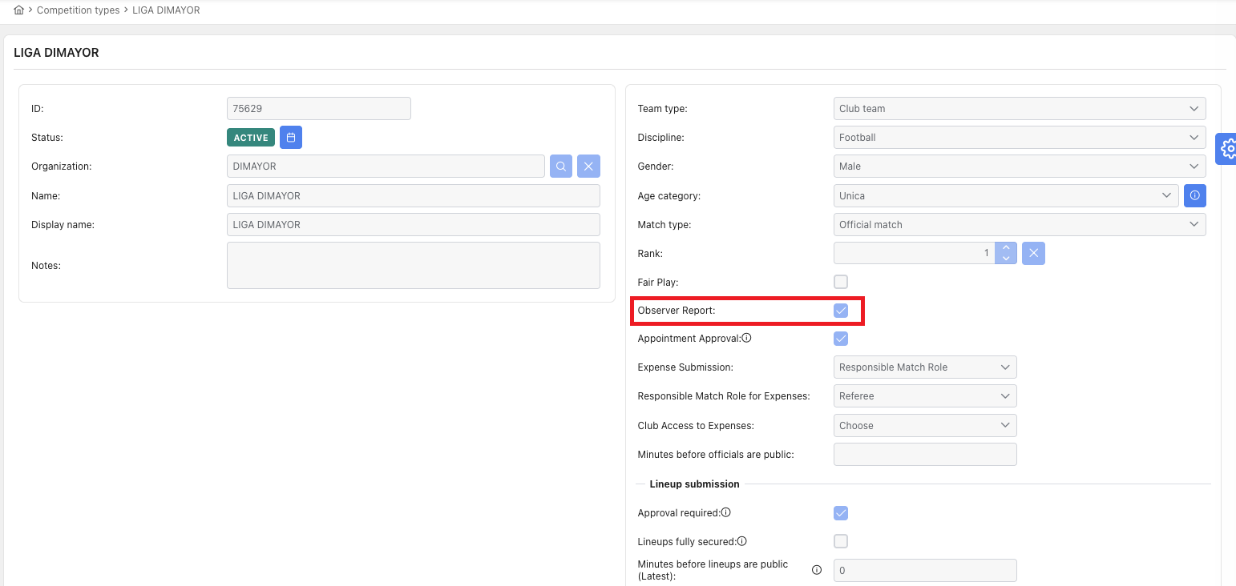
Task: Click the home icon in breadcrumb
Action: pyautogui.click(x=19, y=10)
